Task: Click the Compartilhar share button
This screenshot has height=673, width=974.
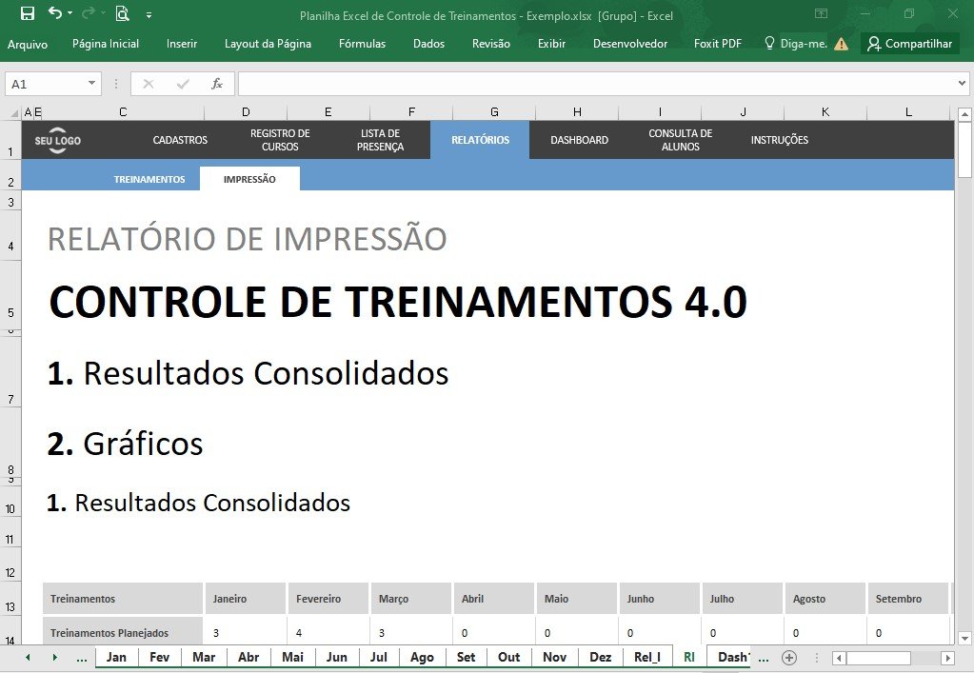Action: (x=910, y=44)
